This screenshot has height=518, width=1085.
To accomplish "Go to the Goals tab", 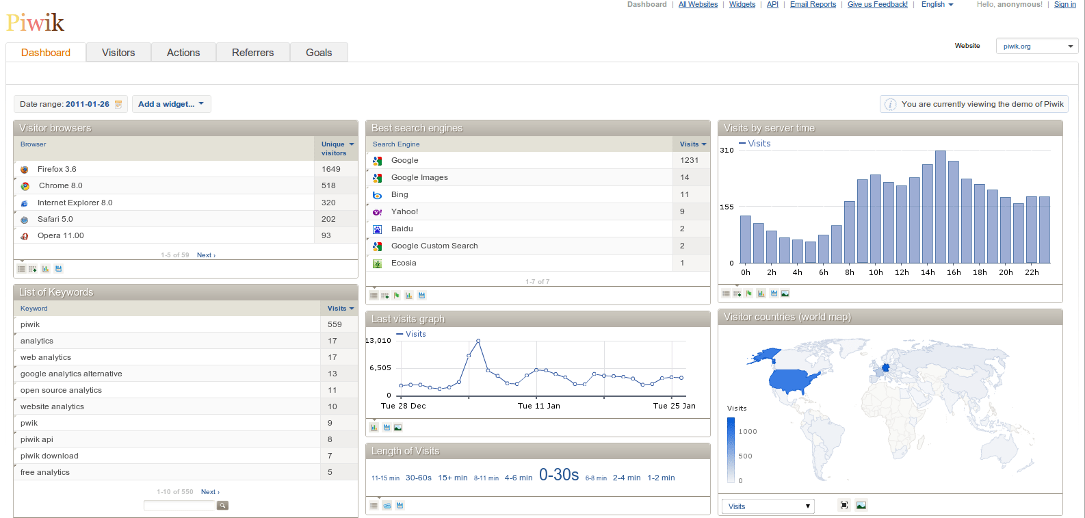I will [x=319, y=53].
